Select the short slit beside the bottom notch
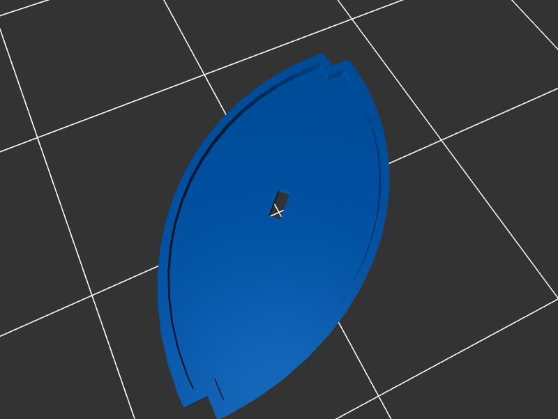Viewport: 558px width, 419px height. (x=218, y=388)
